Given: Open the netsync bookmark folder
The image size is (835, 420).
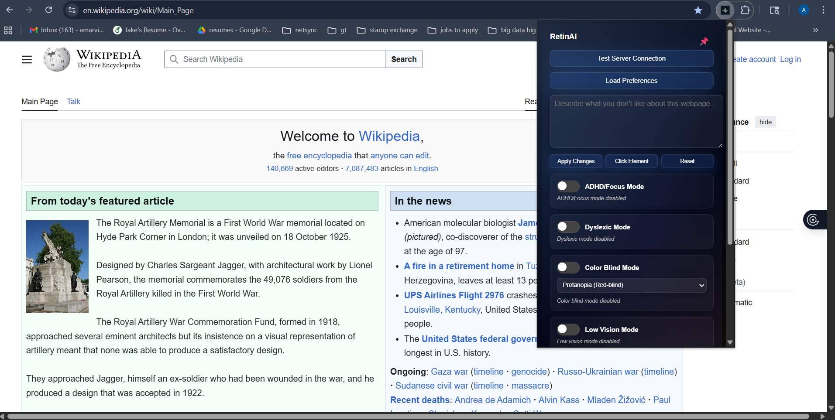Looking at the screenshot, I should click(300, 30).
